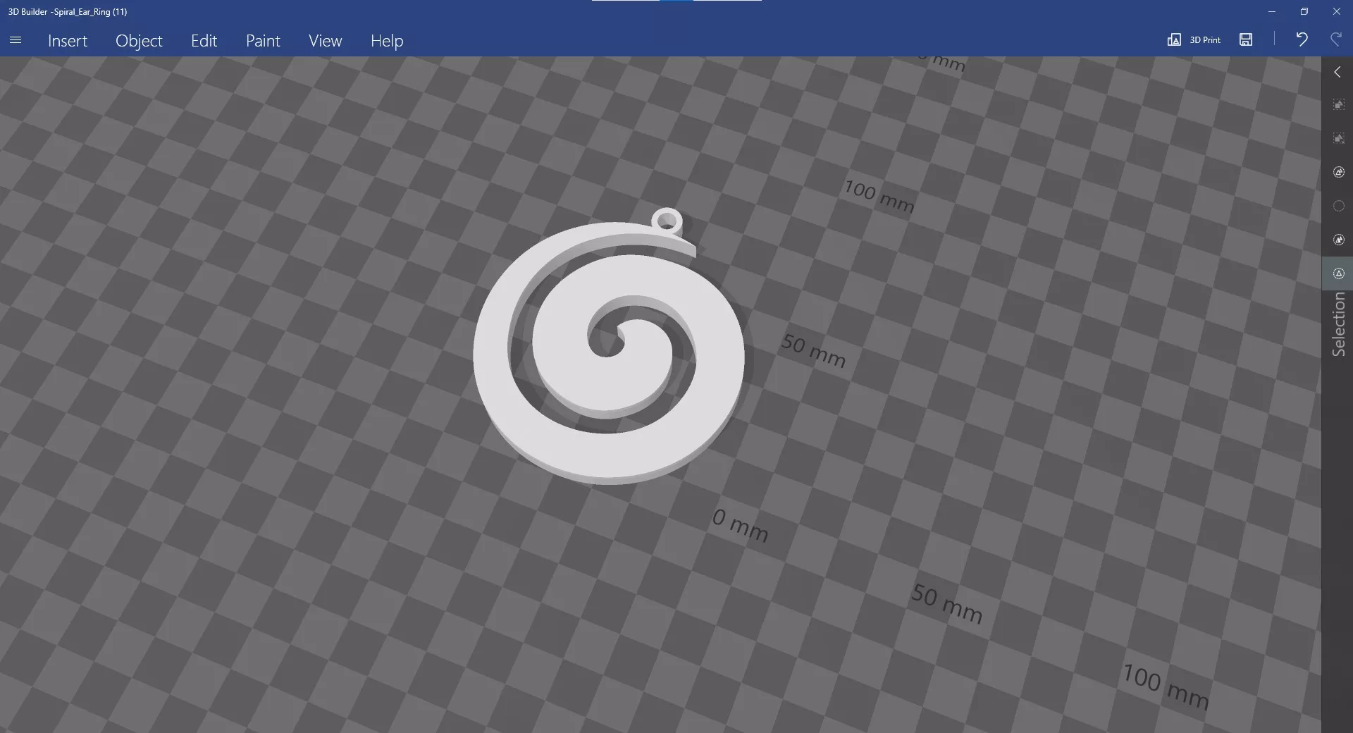The width and height of the screenshot is (1353, 733).
Task: Open the Paint menu
Action: pos(263,41)
